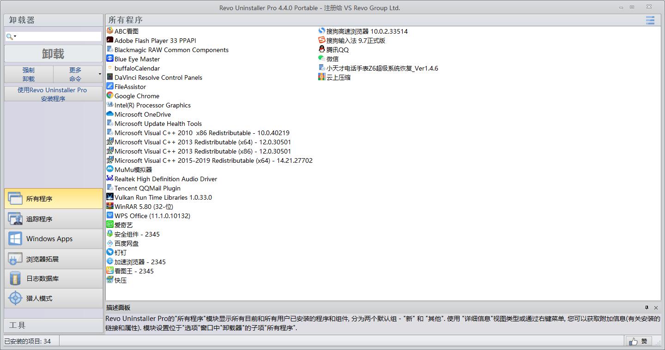The height and width of the screenshot is (350, 665).
Task: Open the view options menu icon
Action: click(650, 20)
